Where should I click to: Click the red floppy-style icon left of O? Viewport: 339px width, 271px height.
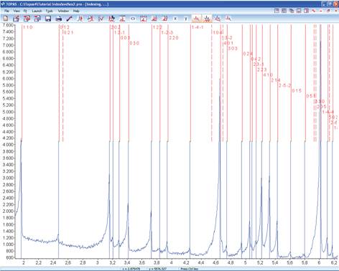point(111,19)
